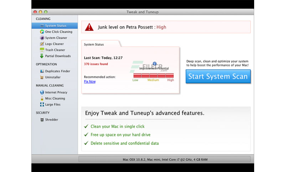
Task: Click the Internet Privacy globe icon
Action: point(42,92)
